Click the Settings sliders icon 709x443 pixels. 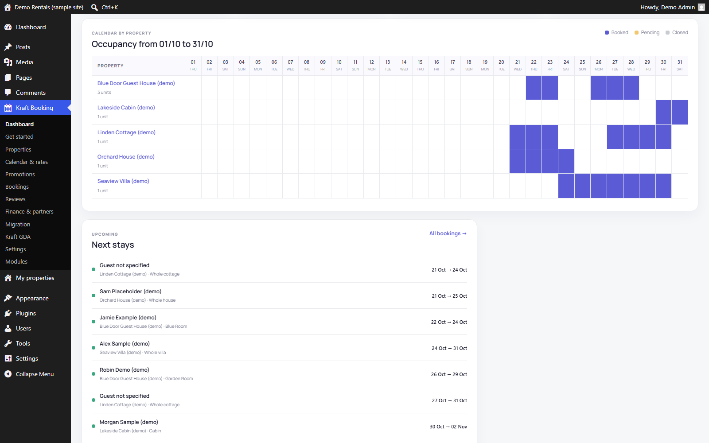(8, 358)
